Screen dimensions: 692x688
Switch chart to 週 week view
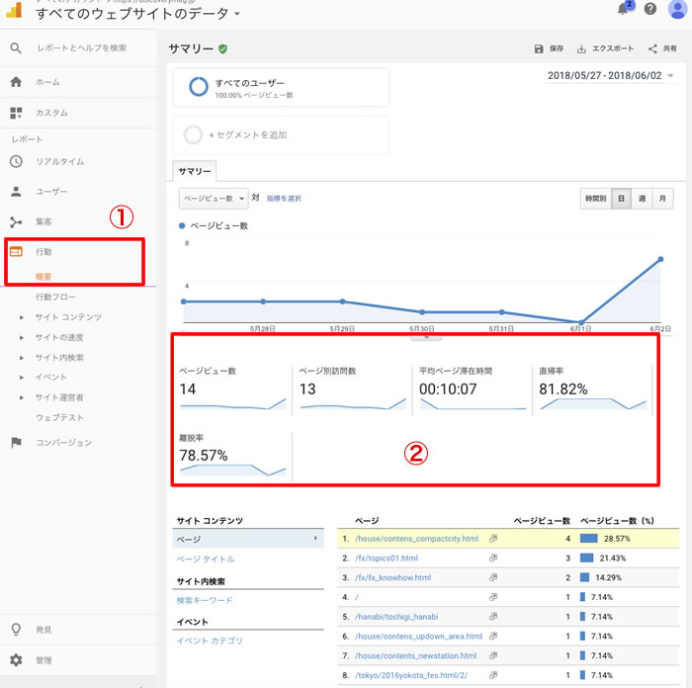pos(642,199)
